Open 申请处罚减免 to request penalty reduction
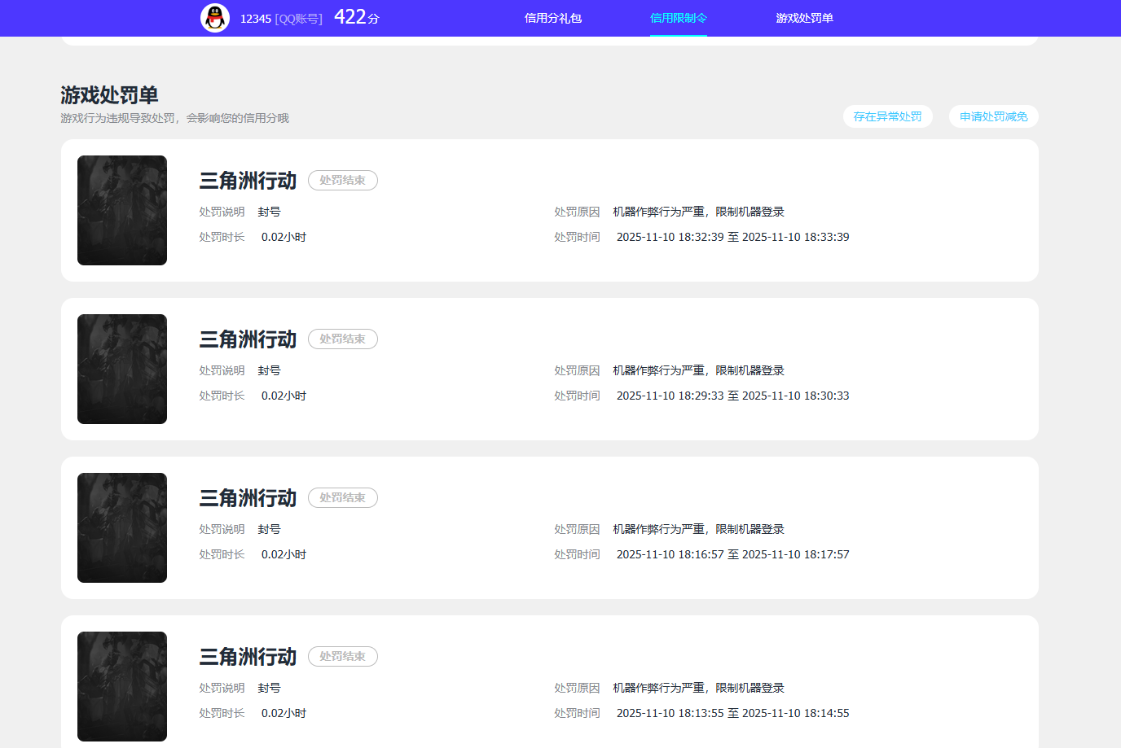Viewport: 1121px width, 748px height. (x=993, y=116)
